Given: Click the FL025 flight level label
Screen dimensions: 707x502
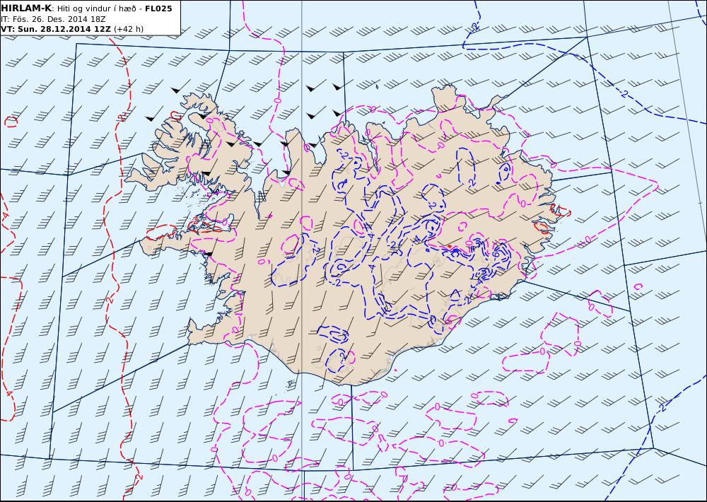Looking at the screenshot, I should pyautogui.click(x=158, y=8).
